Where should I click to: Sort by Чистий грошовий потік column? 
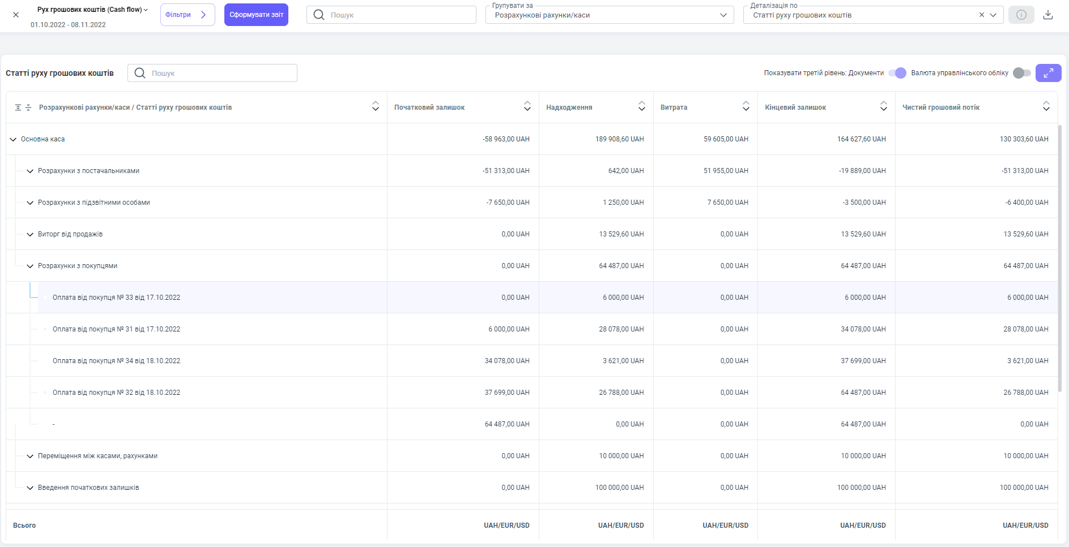(1046, 106)
